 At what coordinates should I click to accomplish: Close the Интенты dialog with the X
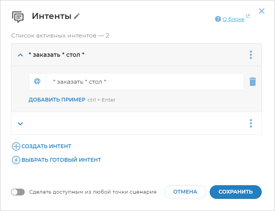[x=262, y=11]
